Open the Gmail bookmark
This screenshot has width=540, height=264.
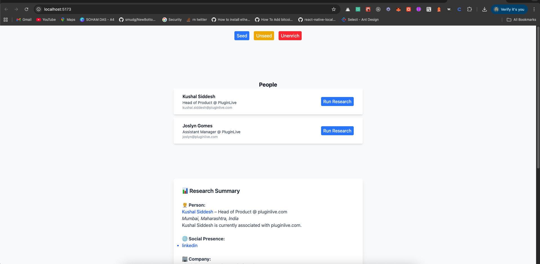pyautogui.click(x=24, y=20)
